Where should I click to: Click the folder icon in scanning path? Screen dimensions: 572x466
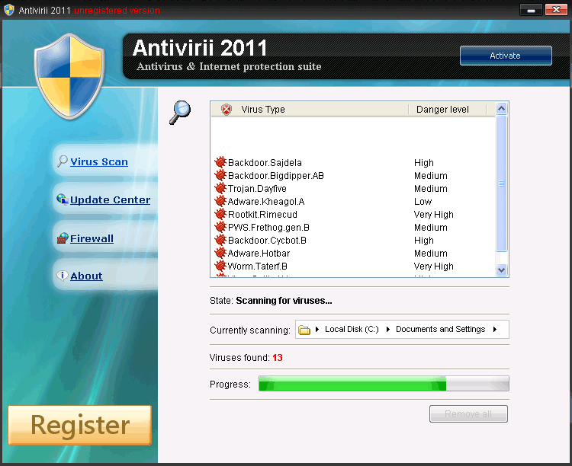tap(304, 330)
